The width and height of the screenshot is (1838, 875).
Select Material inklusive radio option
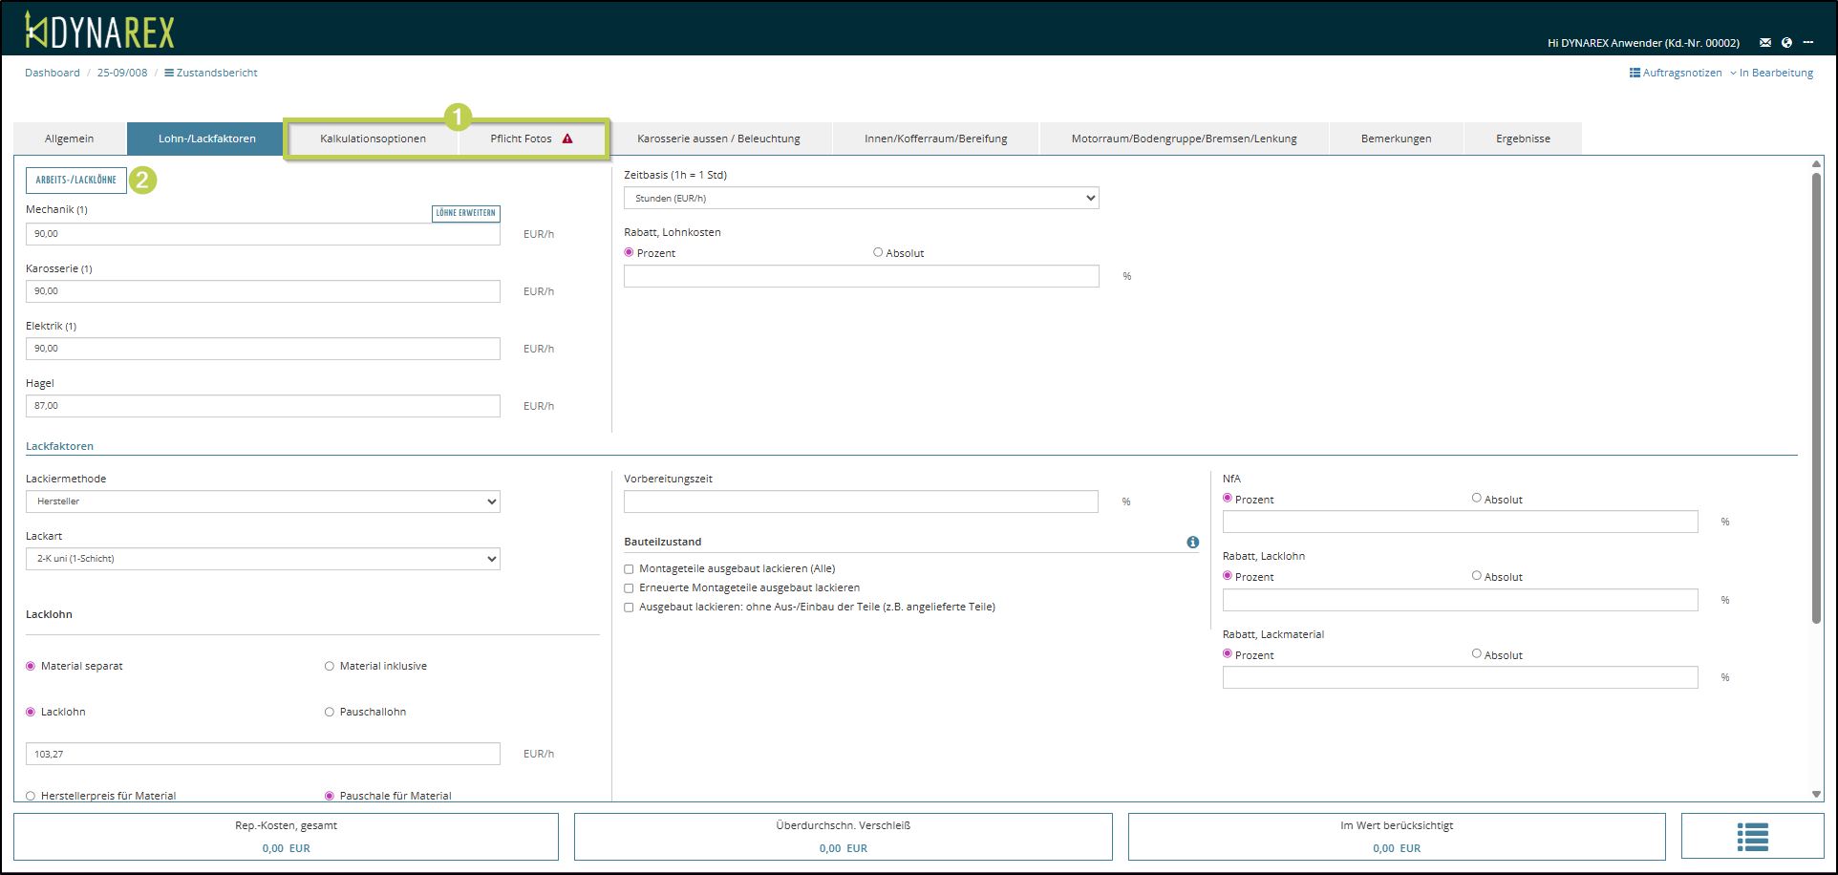coord(330,667)
